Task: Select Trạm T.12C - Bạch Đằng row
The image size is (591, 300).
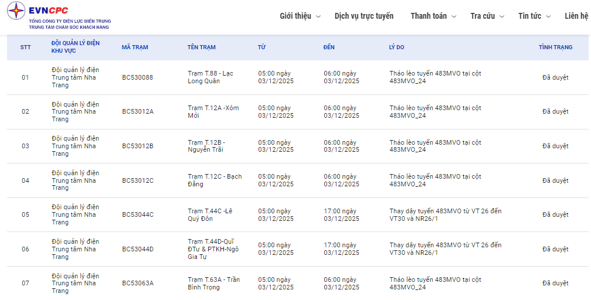Action: tap(214, 180)
